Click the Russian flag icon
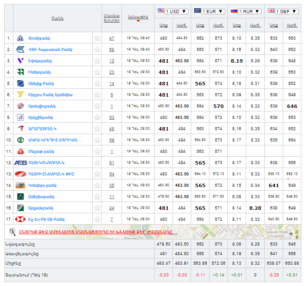304x286 pixels. 234,10
